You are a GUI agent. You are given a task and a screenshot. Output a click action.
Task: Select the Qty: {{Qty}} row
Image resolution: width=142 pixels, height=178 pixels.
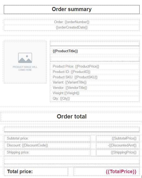tap(95, 99)
